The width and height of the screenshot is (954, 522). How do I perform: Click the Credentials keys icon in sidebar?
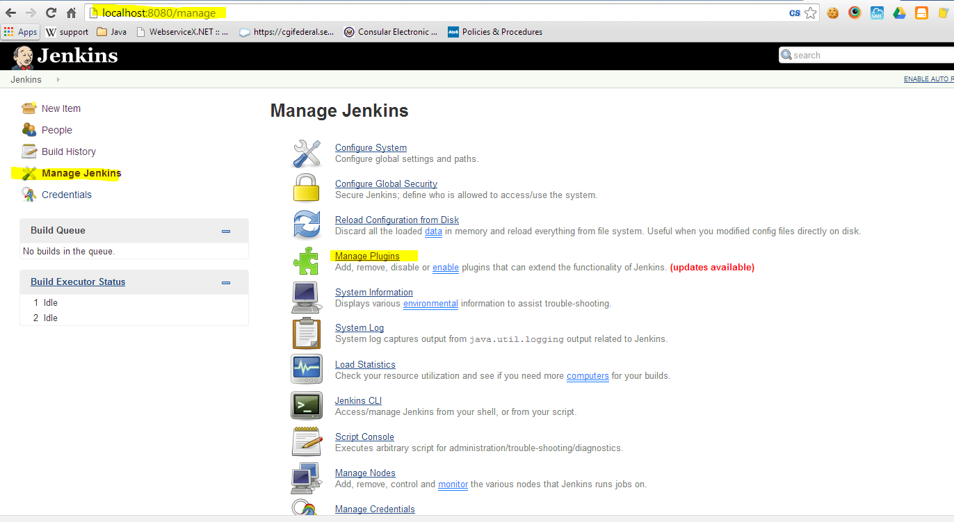29,195
